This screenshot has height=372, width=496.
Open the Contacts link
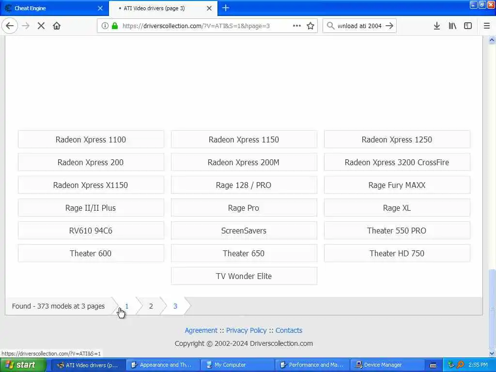tap(289, 330)
